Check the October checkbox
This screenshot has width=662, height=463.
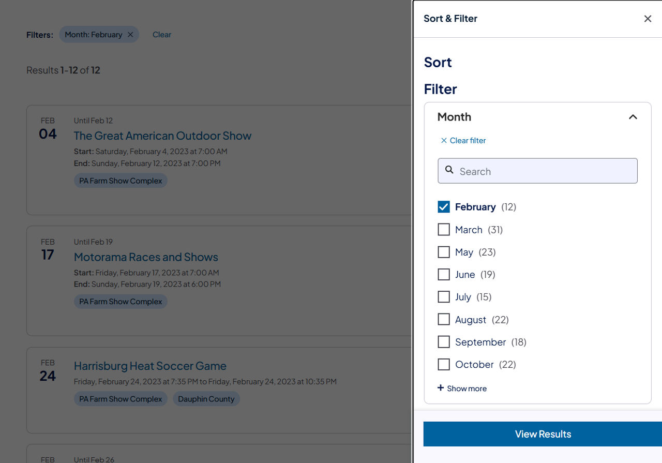(x=444, y=364)
